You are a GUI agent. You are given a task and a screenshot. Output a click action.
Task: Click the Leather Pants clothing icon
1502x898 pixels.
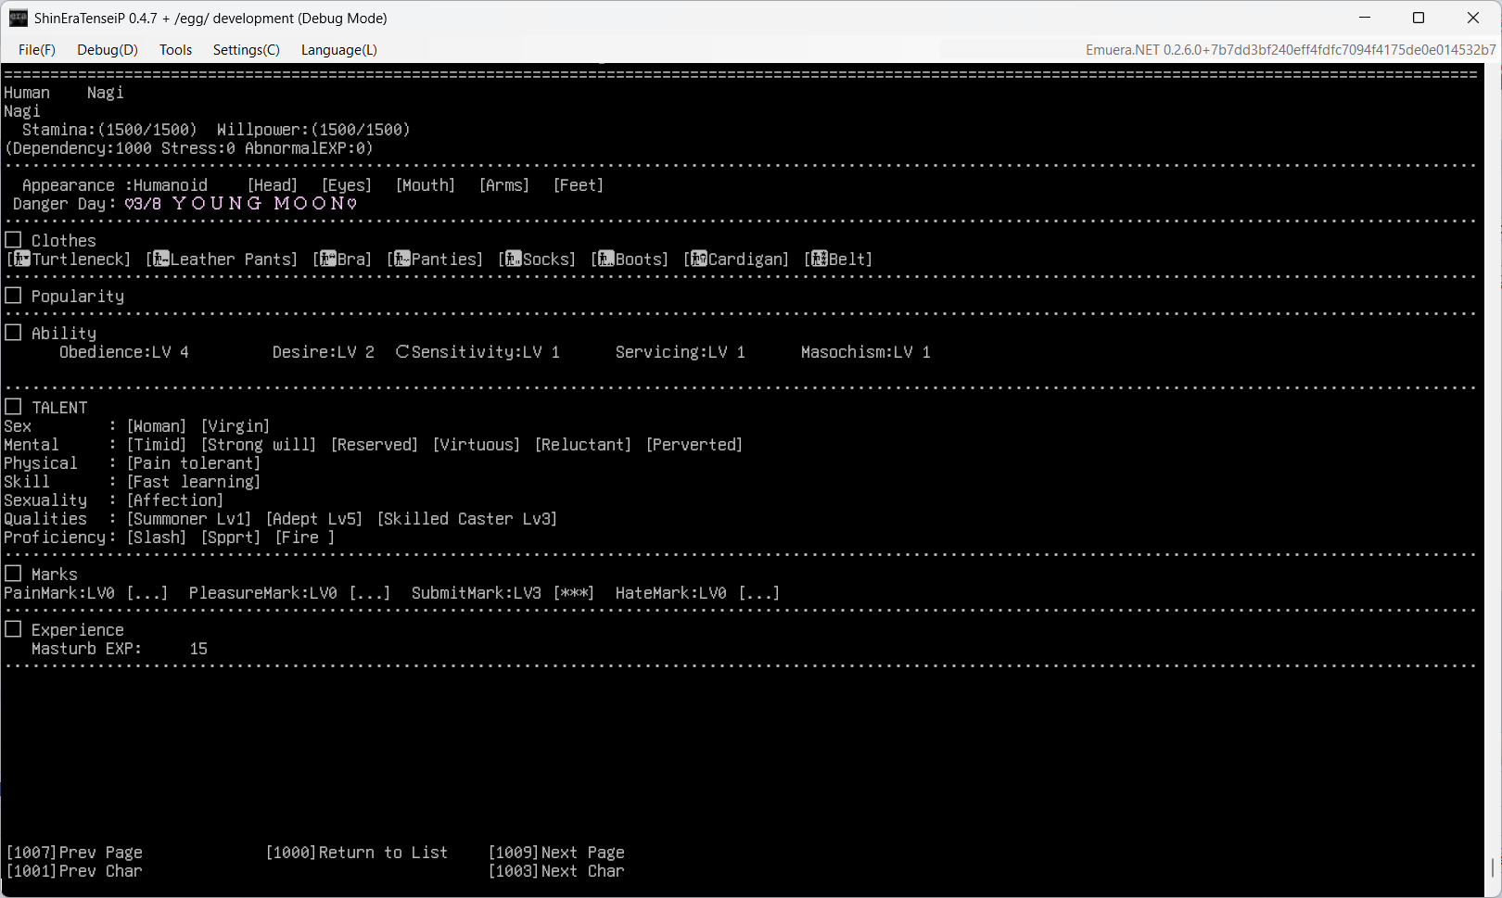tap(161, 259)
